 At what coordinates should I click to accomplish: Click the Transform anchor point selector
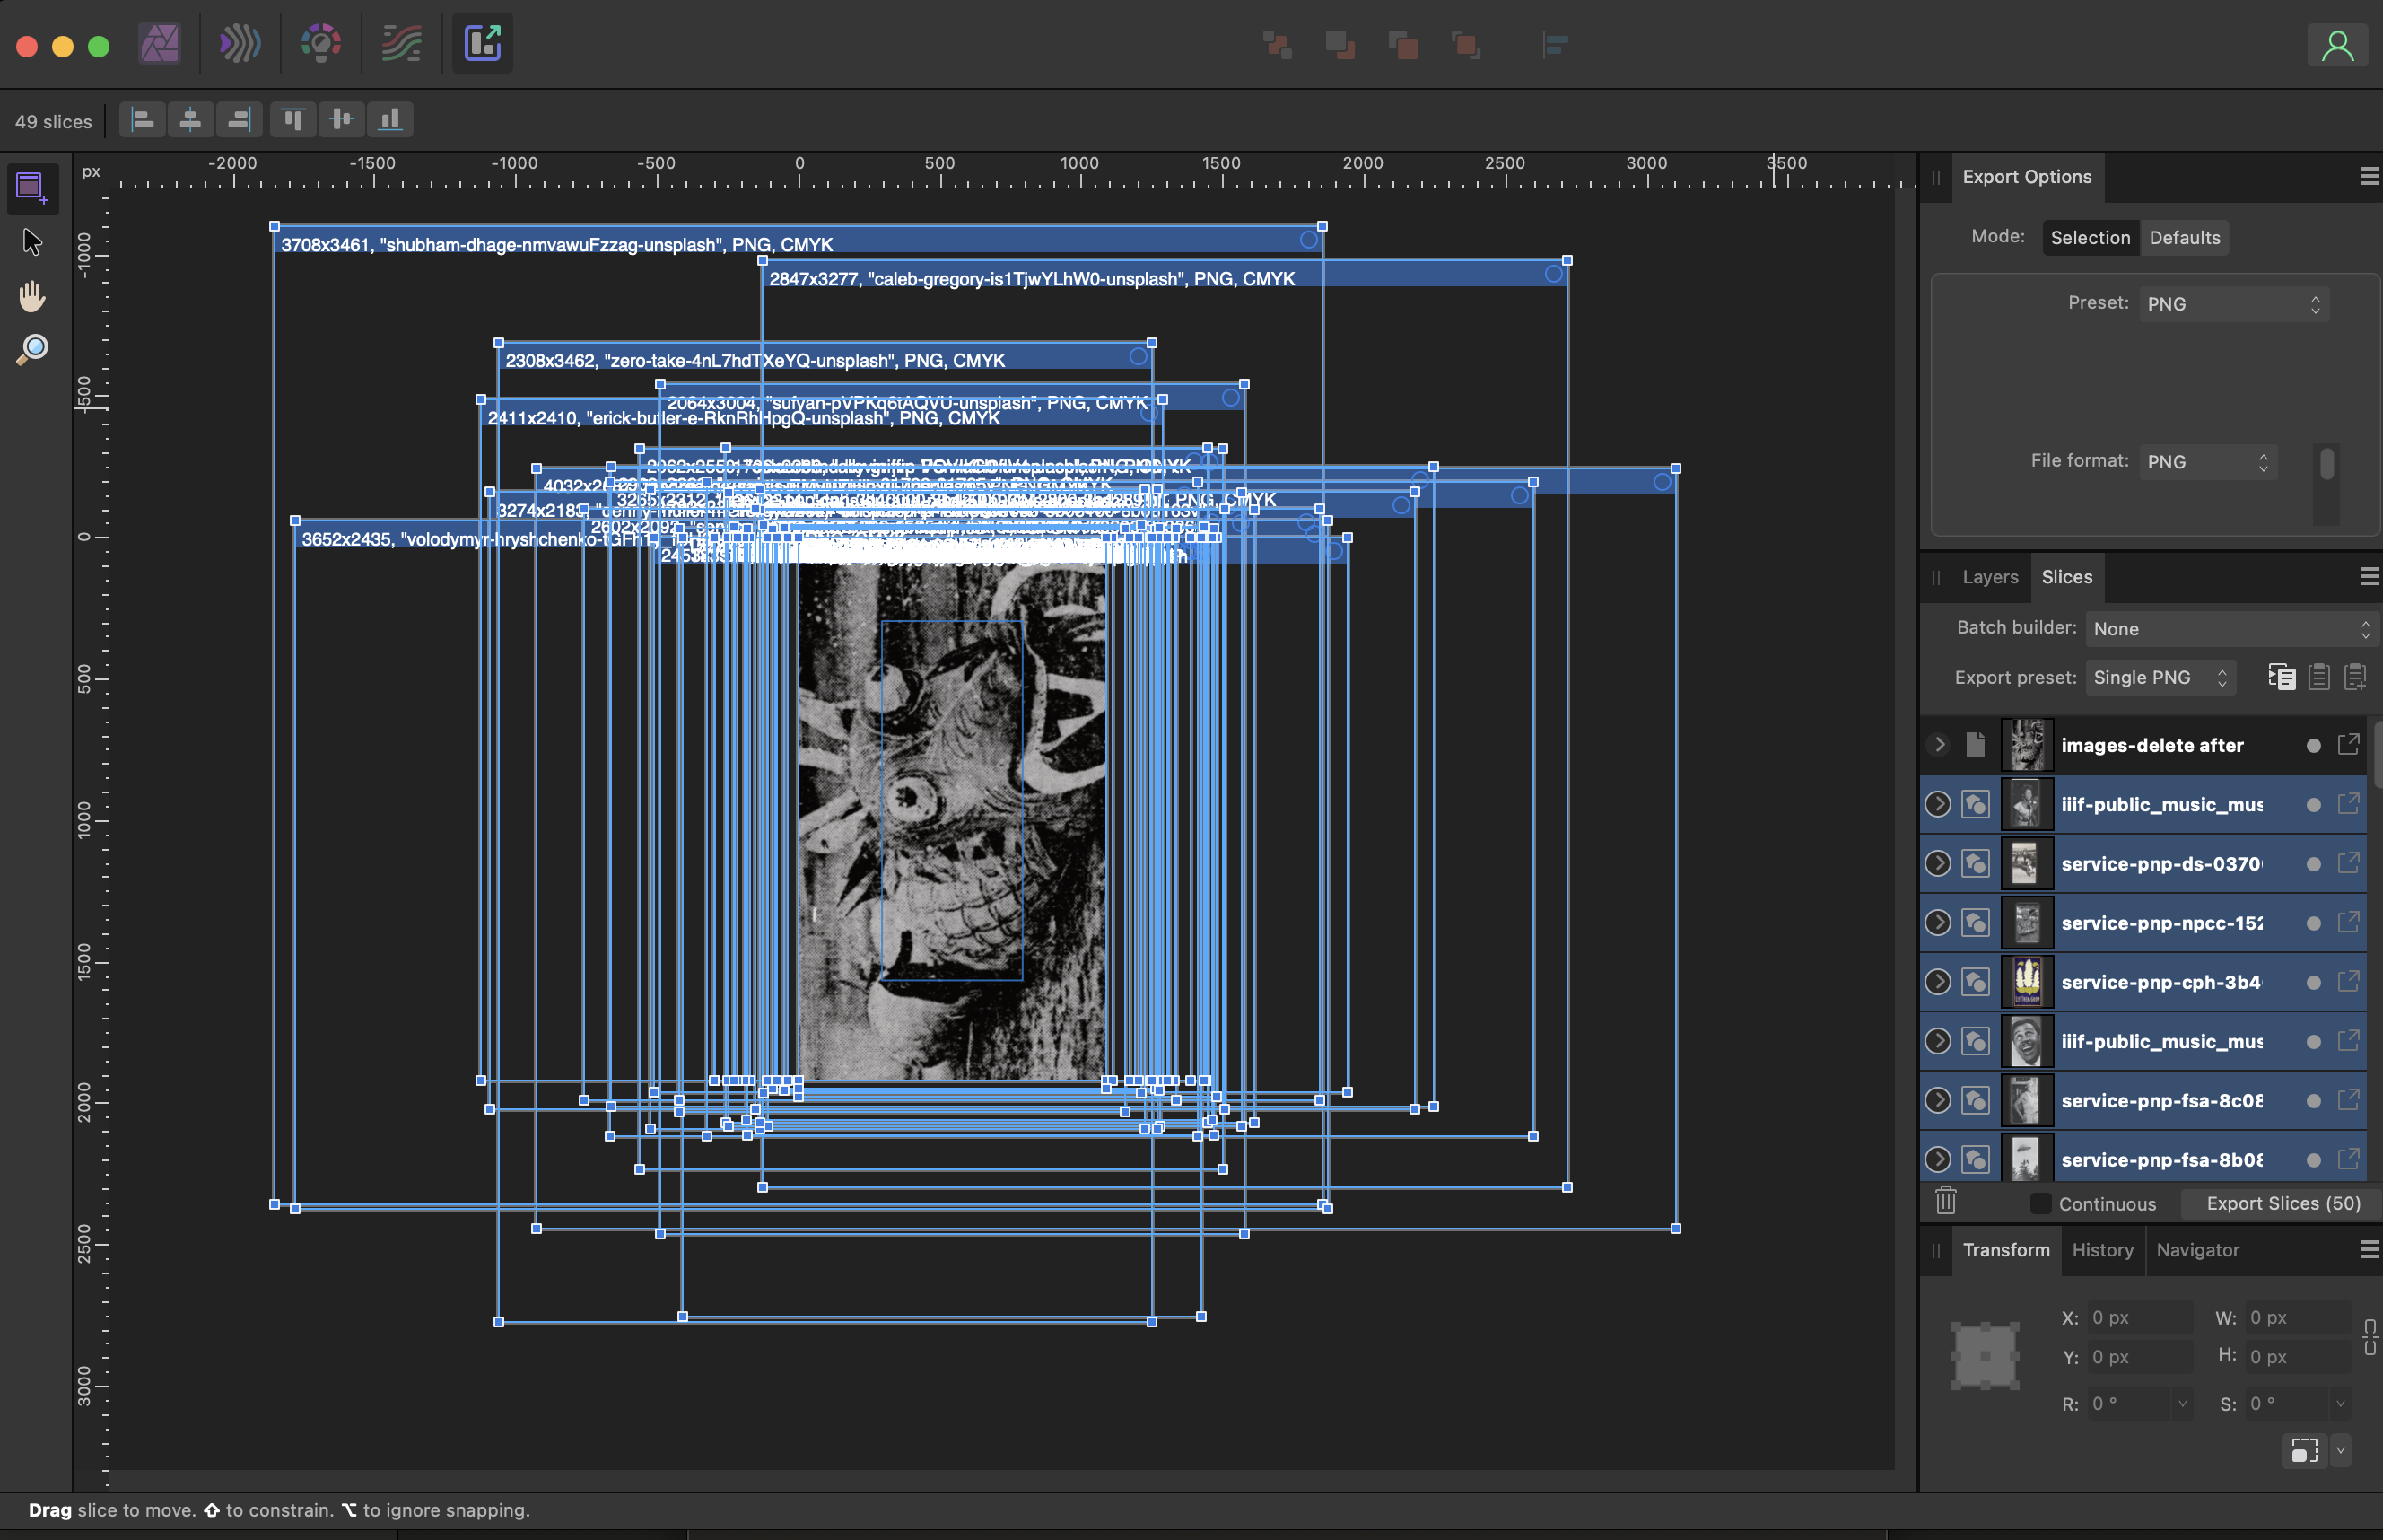[x=1986, y=1356]
